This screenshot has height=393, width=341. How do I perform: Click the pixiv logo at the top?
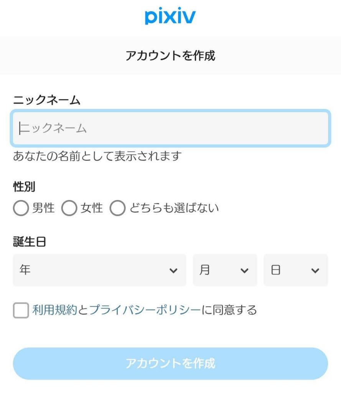(170, 15)
